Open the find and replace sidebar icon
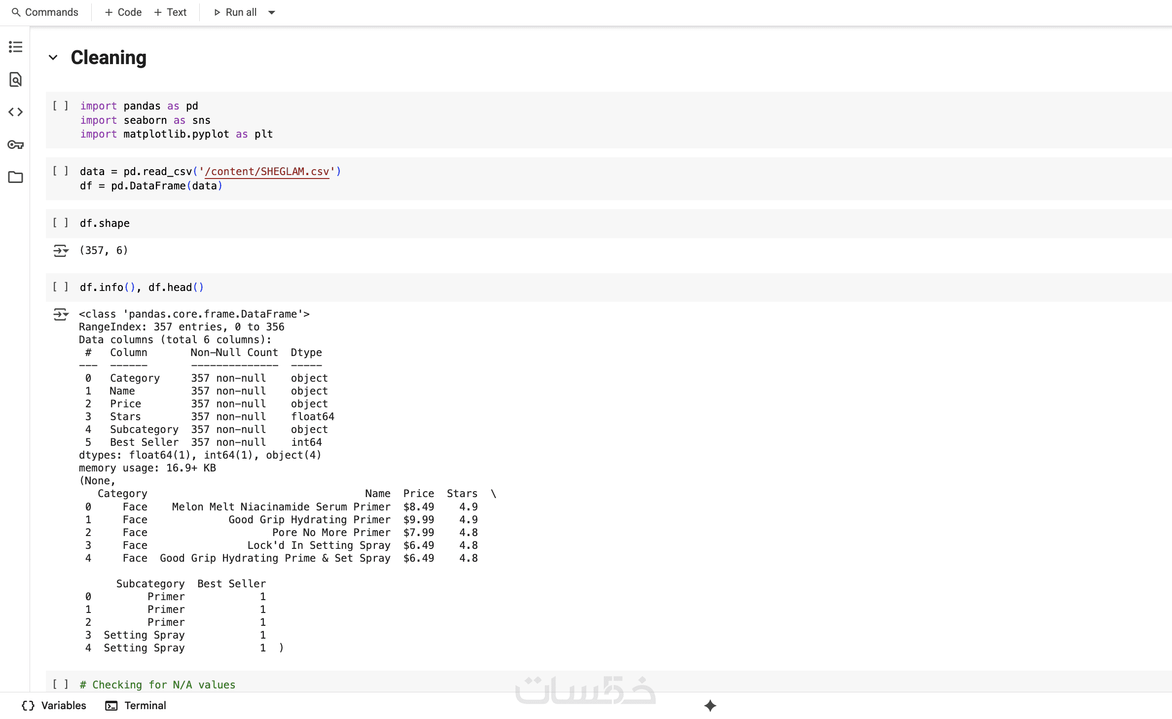The width and height of the screenshot is (1172, 719). point(15,79)
